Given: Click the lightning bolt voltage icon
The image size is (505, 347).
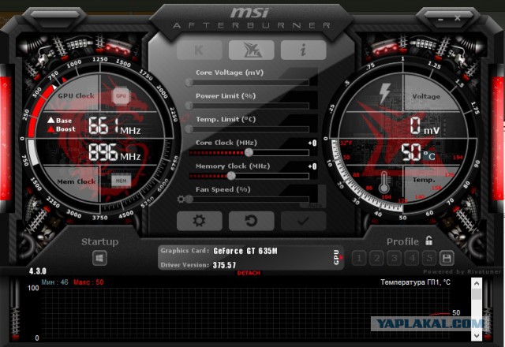Looking at the screenshot, I should 384,93.
